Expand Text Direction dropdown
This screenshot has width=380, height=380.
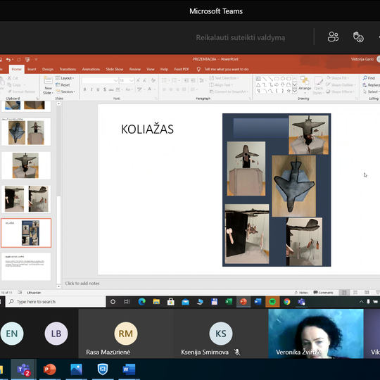tap(224, 78)
